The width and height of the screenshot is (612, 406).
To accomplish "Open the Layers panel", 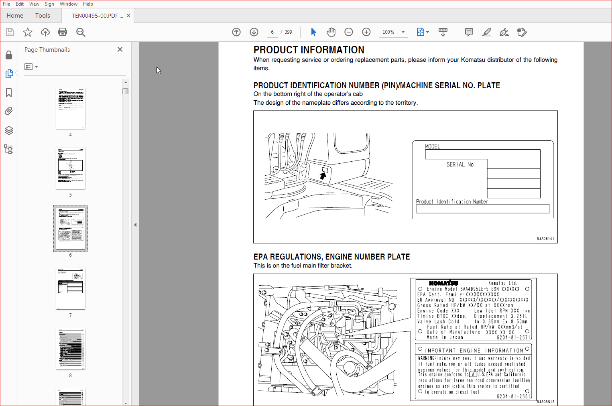I will [x=9, y=130].
